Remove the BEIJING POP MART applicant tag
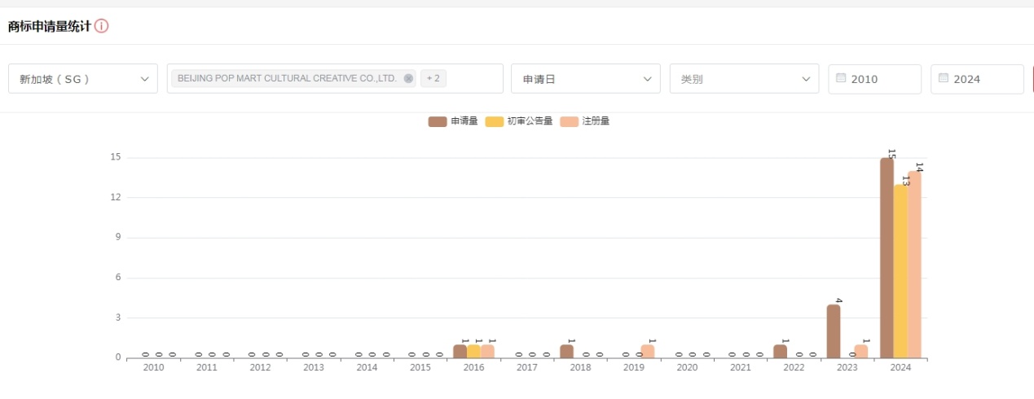1034x399 pixels. click(408, 79)
